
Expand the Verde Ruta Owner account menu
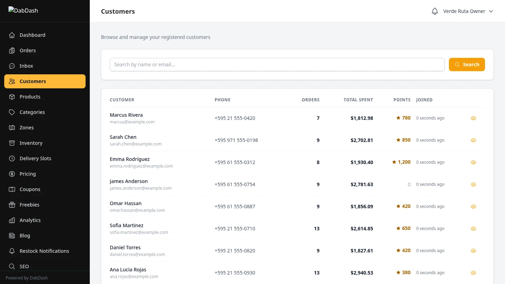point(464,11)
